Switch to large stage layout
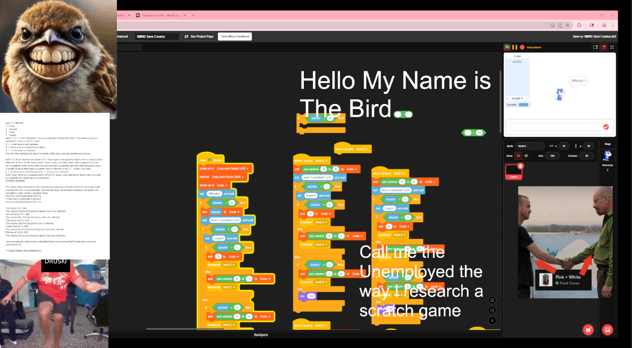The height and width of the screenshot is (348, 632). (604, 47)
